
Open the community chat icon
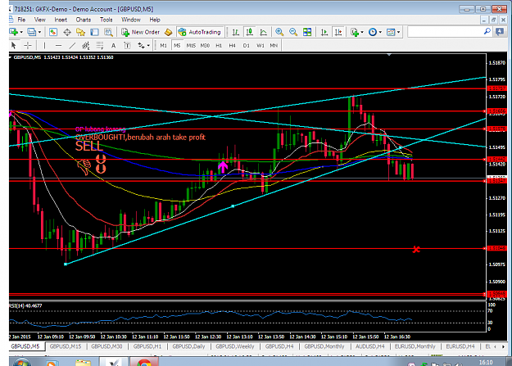click(500, 32)
